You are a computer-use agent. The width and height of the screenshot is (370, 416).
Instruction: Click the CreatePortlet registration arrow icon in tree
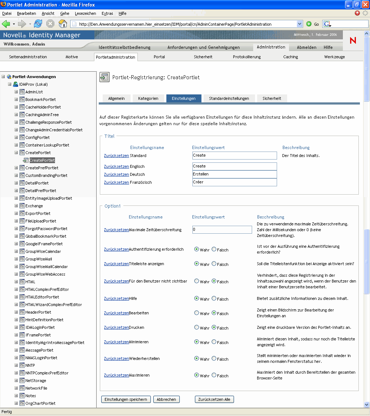(26, 160)
